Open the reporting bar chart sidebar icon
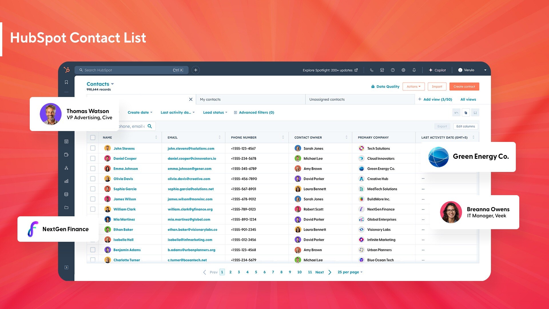549x309 pixels. coord(66,181)
